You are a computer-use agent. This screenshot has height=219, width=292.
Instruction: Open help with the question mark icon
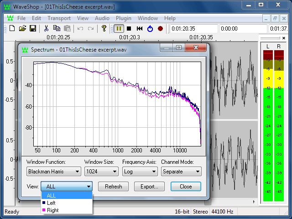pyautogui.click(x=104, y=28)
